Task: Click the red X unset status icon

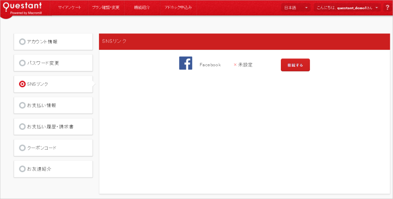Action: 235,65
